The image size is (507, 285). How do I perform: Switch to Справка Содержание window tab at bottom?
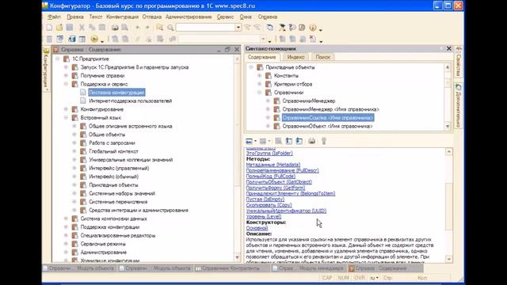[385, 268]
